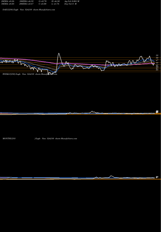Click the Day Vol readout

coord(71,4)
